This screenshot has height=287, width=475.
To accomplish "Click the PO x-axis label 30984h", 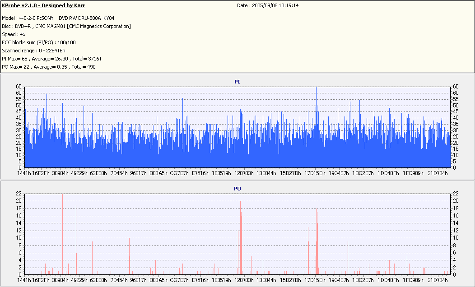I will [x=60, y=280].
